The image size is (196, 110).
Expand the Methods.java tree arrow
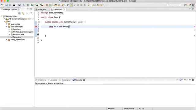pos(9,34)
